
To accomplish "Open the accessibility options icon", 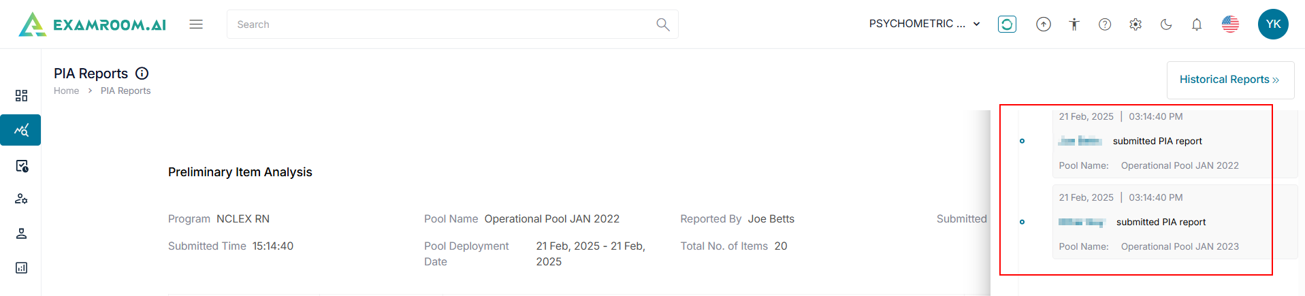I will pos(1074,24).
